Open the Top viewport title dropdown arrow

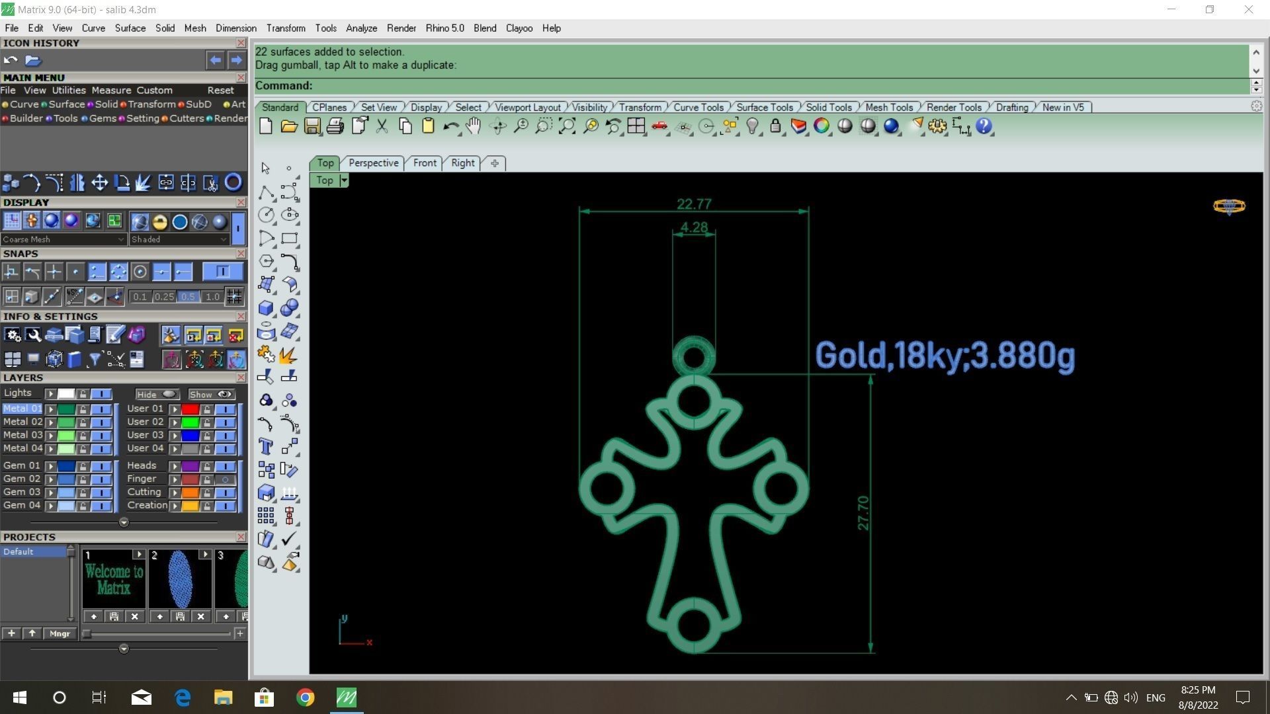click(x=344, y=180)
